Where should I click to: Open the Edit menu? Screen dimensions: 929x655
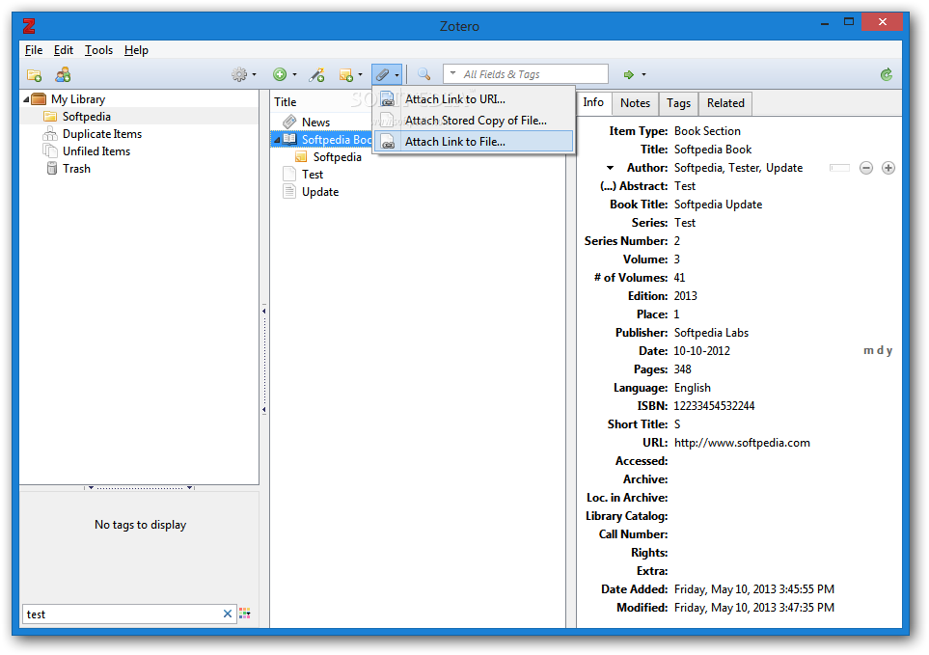click(x=64, y=50)
